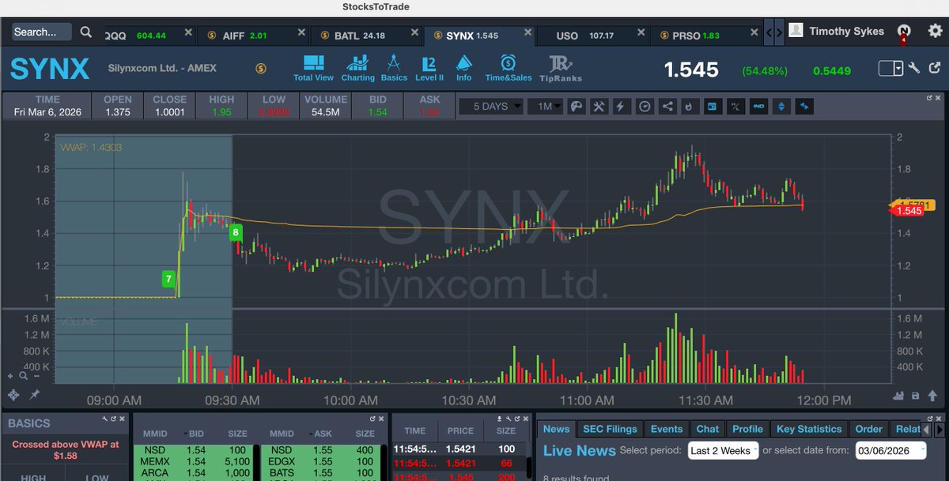
Task: Click the flame icon in chart toolbar
Action: tap(690, 106)
